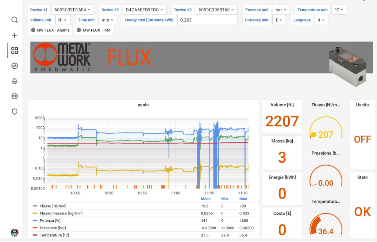Click the Energy cost input field 0.293
This screenshot has width=377, height=242.
pyautogui.click(x=207, y=20)
